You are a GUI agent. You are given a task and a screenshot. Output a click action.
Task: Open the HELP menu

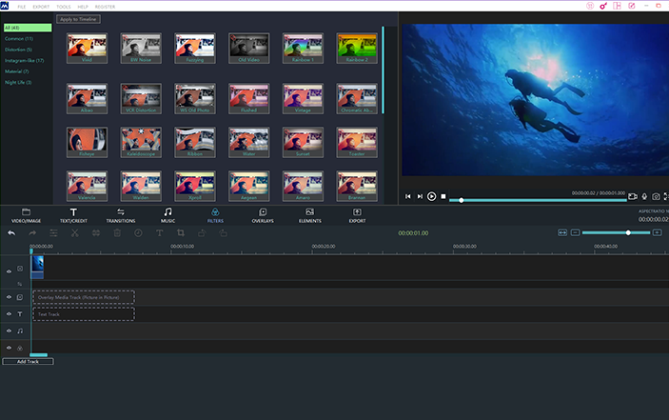83,7
